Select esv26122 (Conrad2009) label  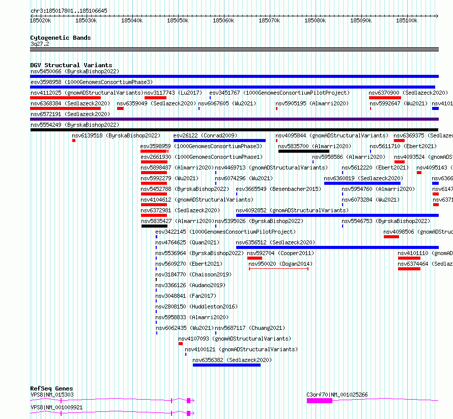pyautogui.click(x=205, y=135)
